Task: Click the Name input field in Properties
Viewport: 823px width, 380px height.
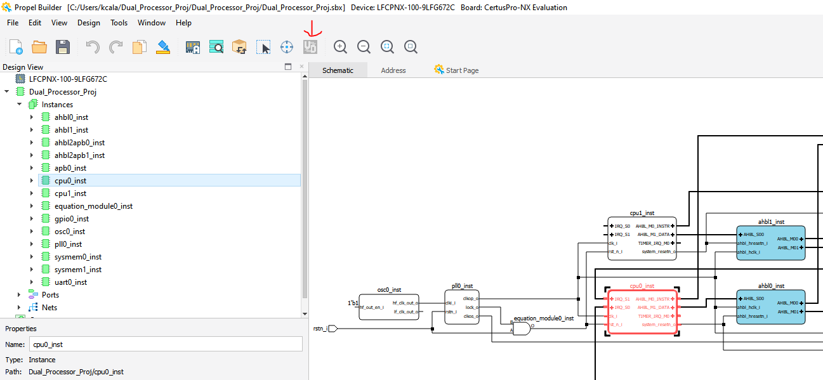Action: pyautogui.click(x=166, y=344)
